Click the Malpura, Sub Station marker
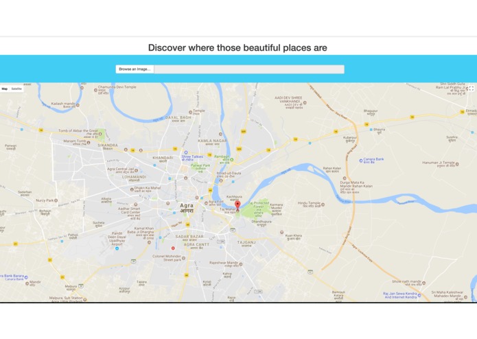 85,299
